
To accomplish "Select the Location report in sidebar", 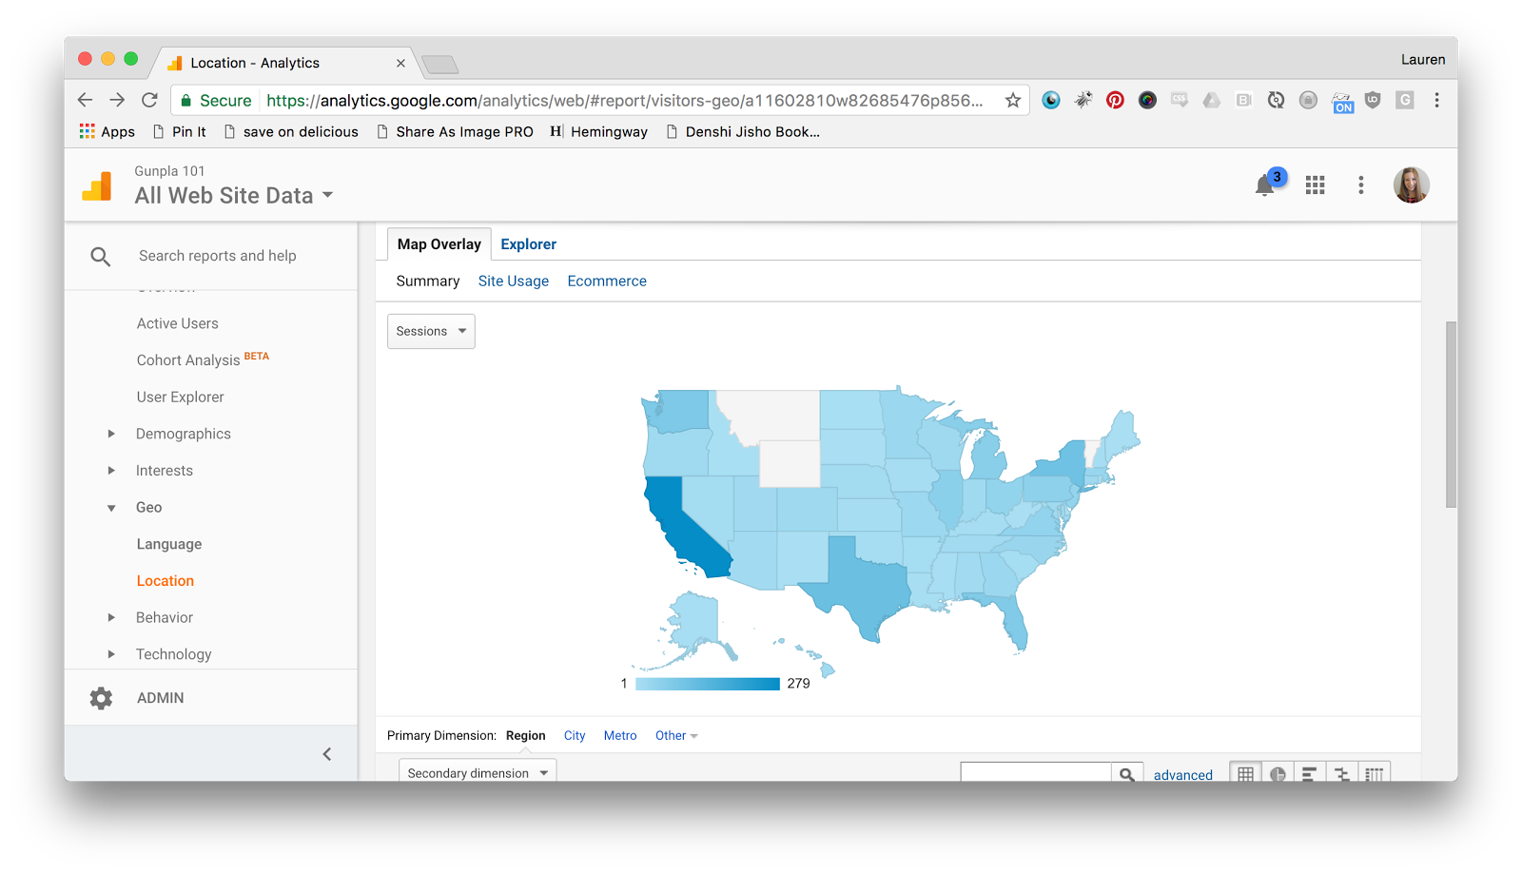I will [x=166, y=581].
